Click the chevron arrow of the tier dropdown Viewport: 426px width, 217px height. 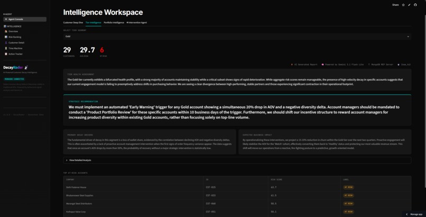(x=408, y=36)
